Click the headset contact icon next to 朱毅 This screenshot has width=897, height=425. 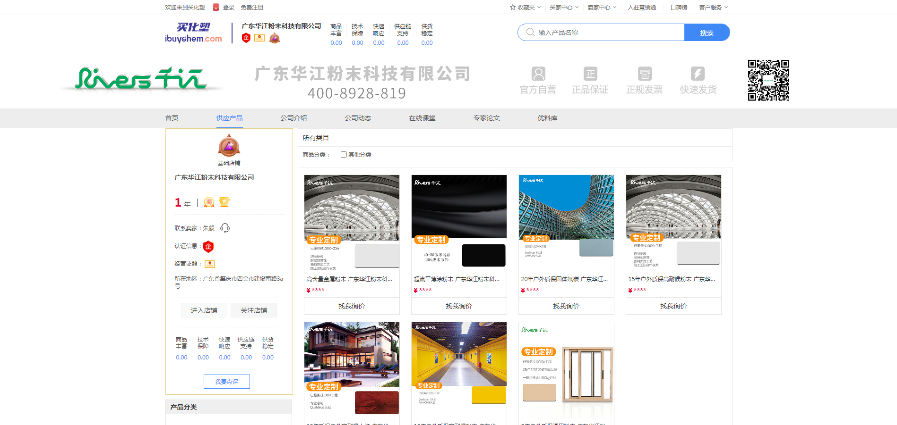pos(225,228)
